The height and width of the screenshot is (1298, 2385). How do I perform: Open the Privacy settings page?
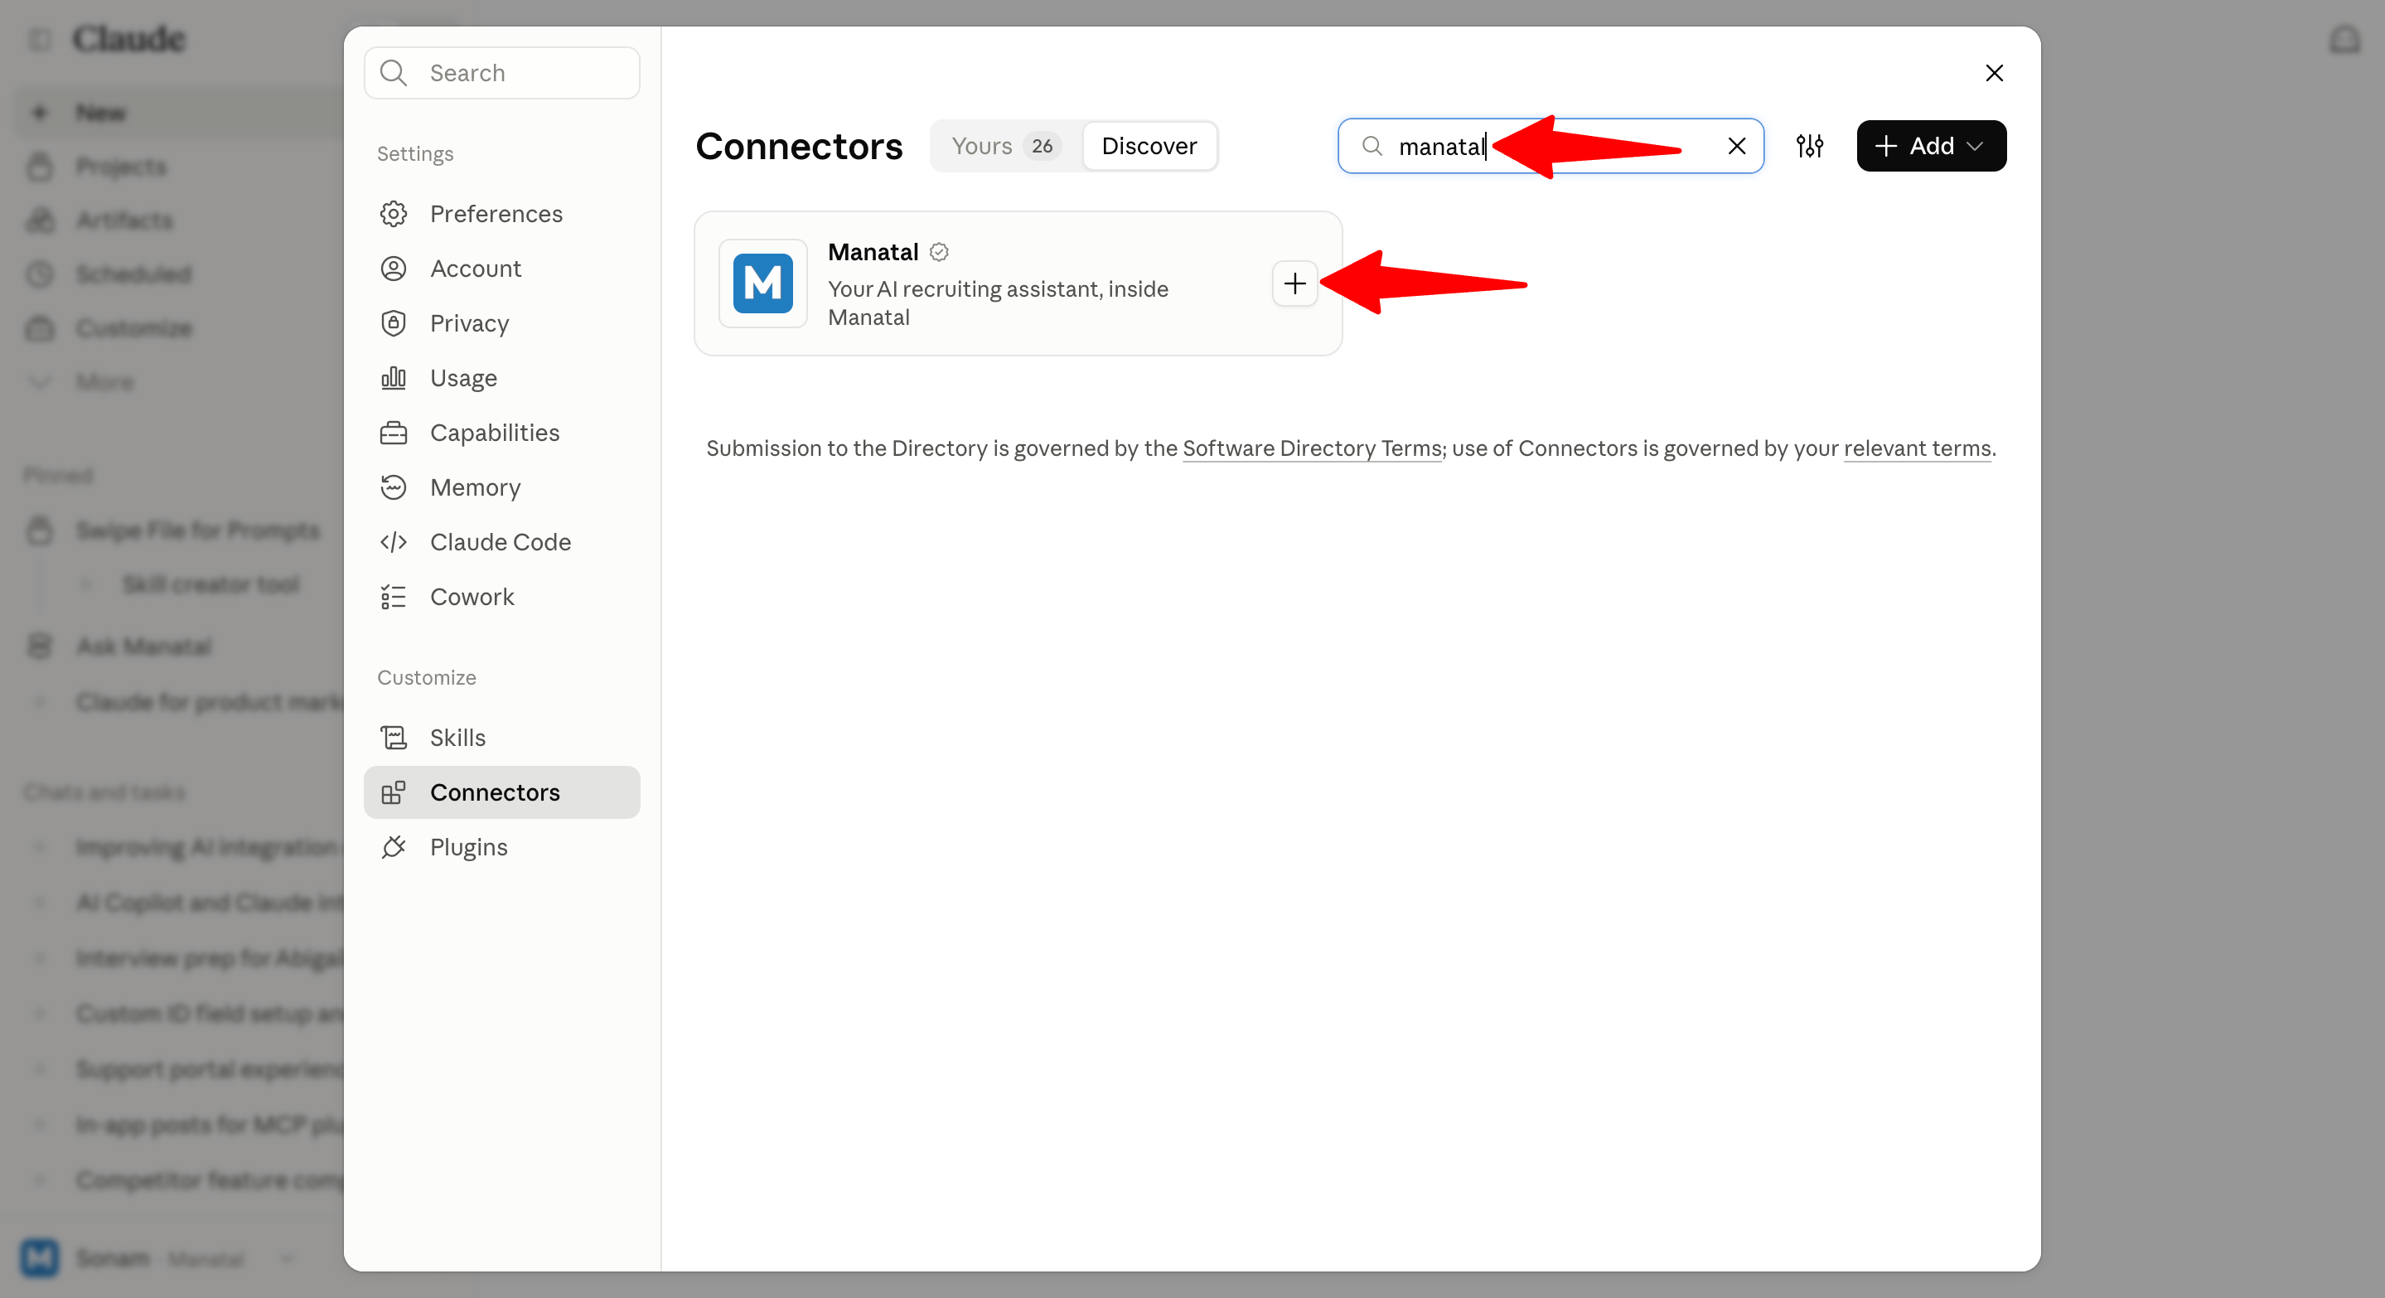point(502,323)
